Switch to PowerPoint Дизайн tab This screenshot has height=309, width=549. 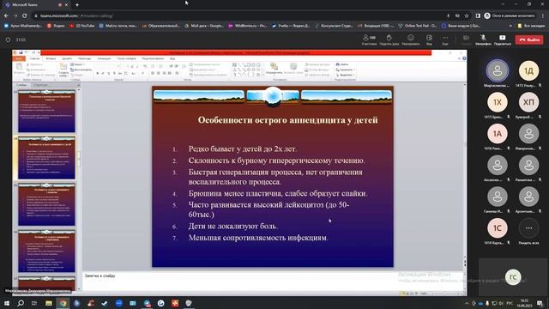67,58
